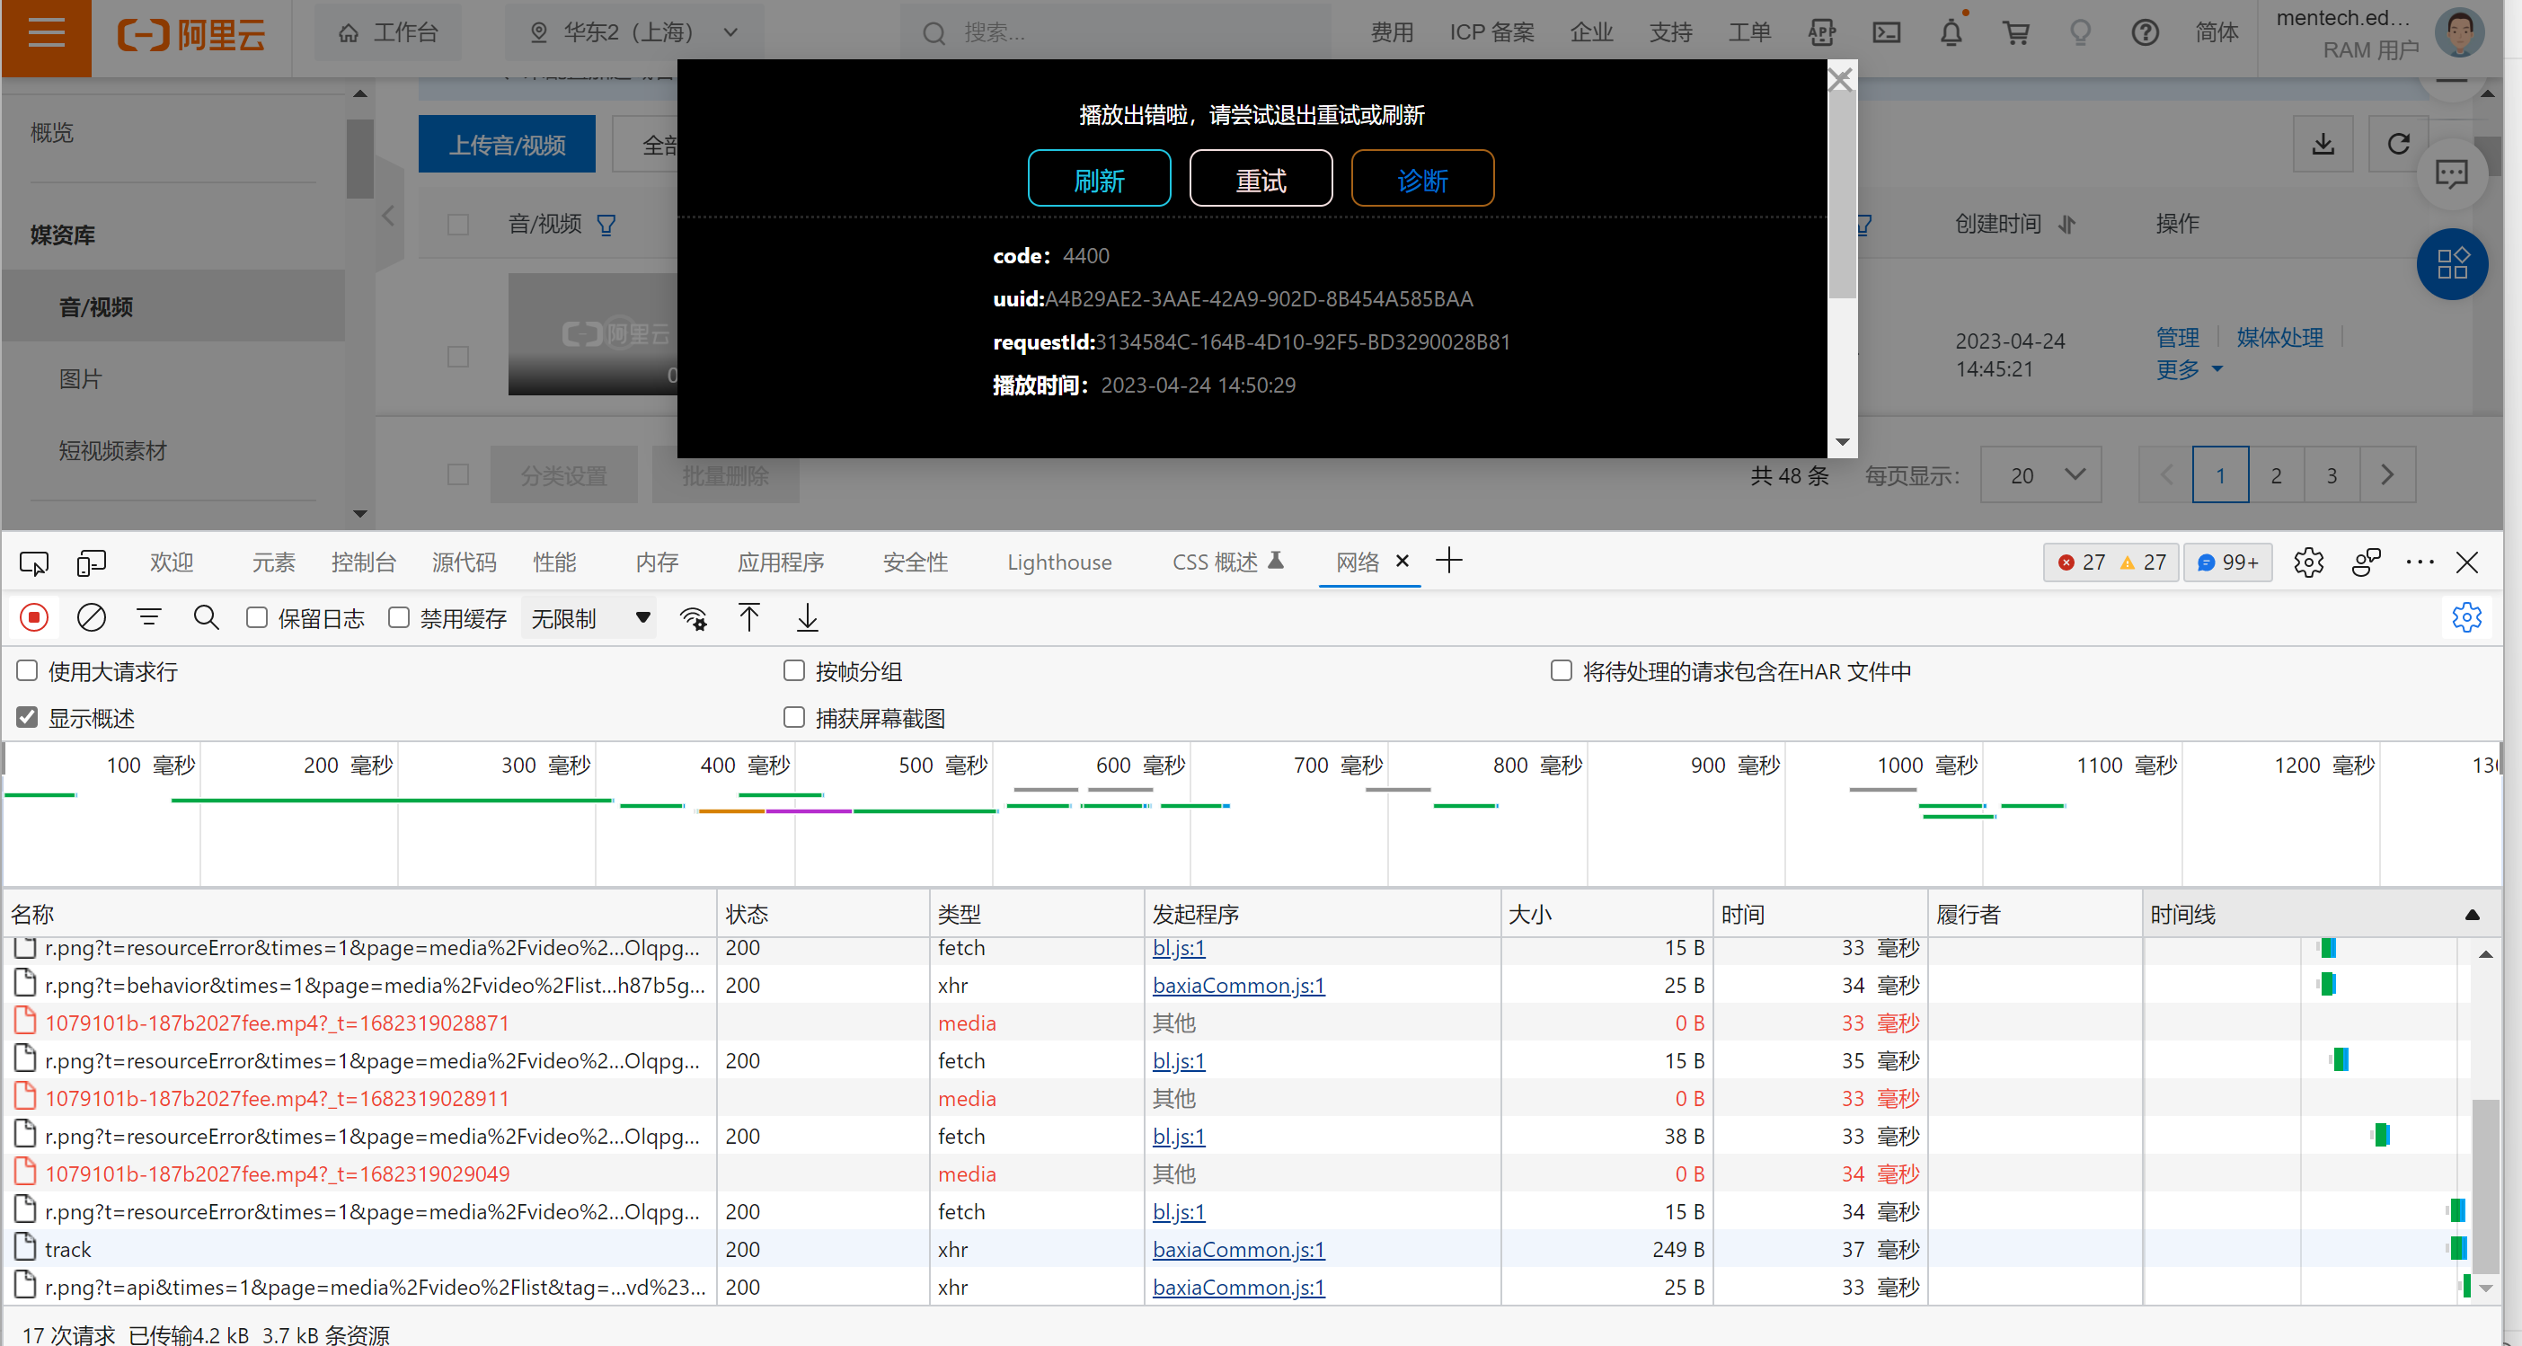Click the 刷新 button in player error
Viewport: 2522px width, 1346px height.
tap(1099, 178)
